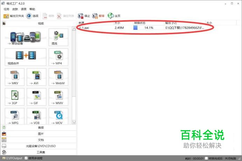The height and width of the screenshot is (161, 242).
Task: Click the Clear List toolbar icon
Action: [65, 16]
